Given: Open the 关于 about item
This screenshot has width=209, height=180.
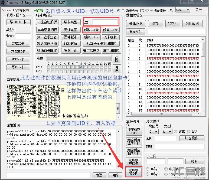Looking at the screenshot, I should 198,10.
